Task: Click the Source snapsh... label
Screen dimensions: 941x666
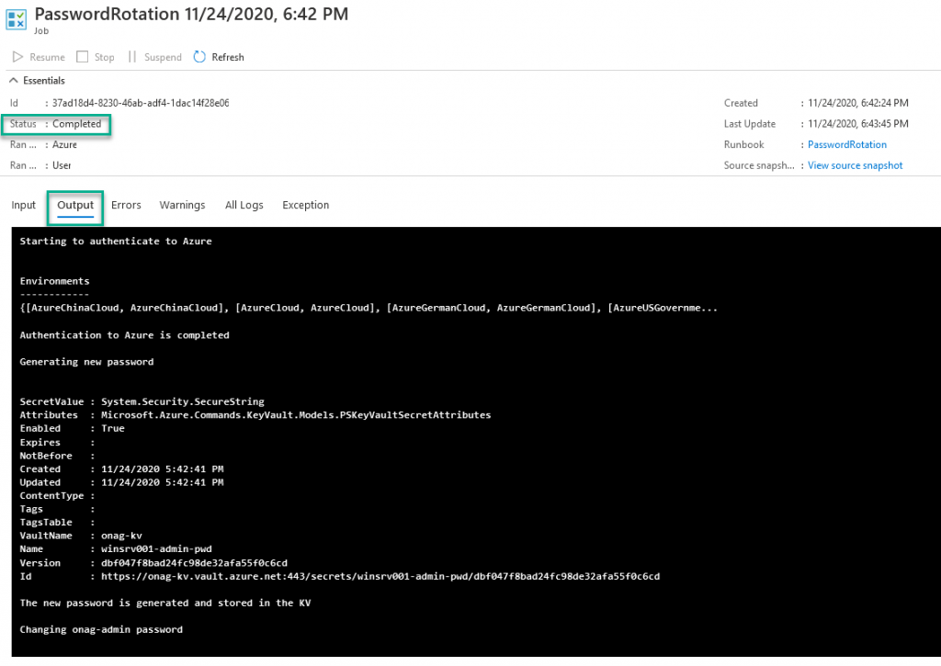Action: (758, 165)
